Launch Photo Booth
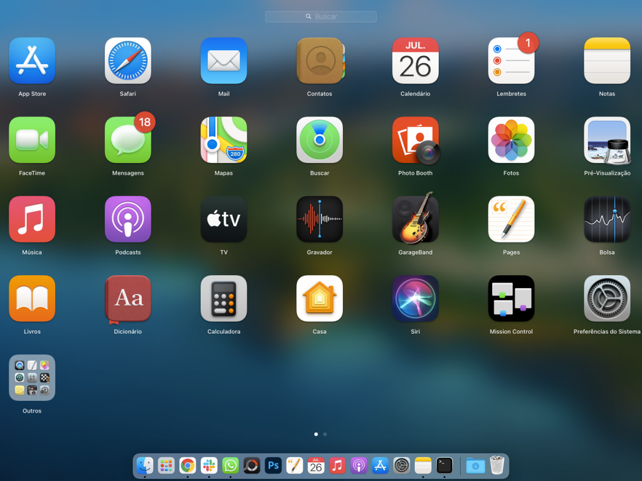Screen dimensions: 642x481 [415, 140]
